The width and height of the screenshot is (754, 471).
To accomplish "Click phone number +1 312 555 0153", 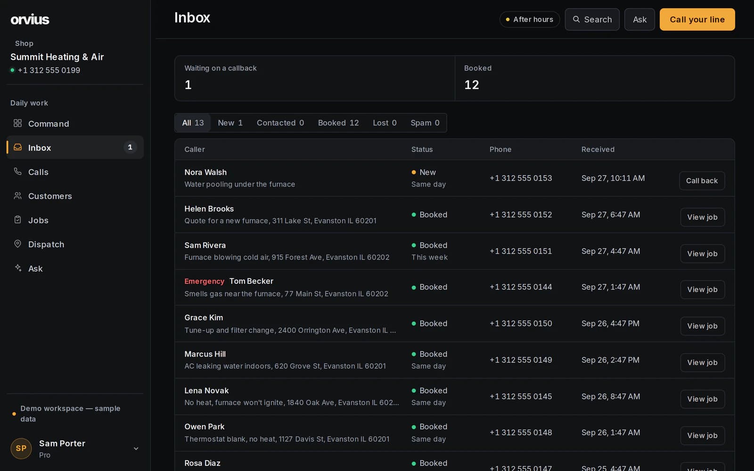I will 521,178.
